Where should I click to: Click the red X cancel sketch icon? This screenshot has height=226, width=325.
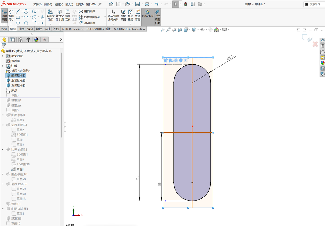tap(315, 44)
